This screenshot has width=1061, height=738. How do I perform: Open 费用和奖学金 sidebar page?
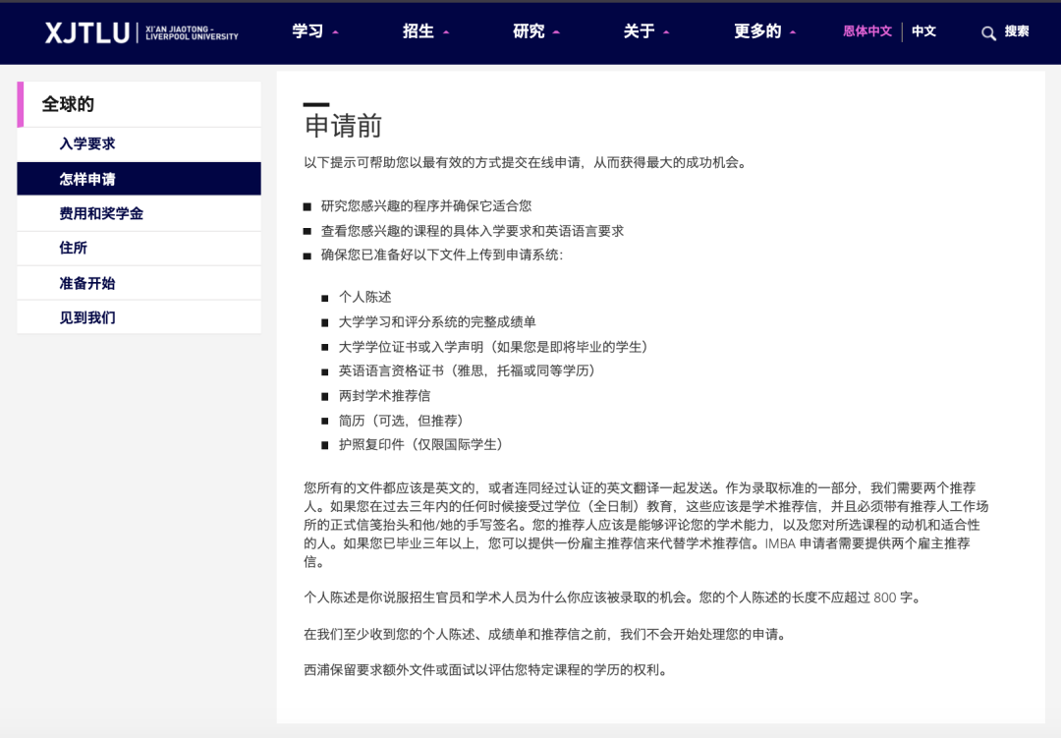[x=101, y=213]
